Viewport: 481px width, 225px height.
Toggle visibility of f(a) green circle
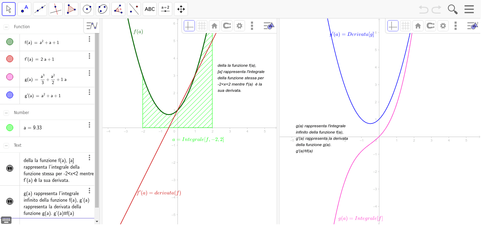click(x=10, y=42)
